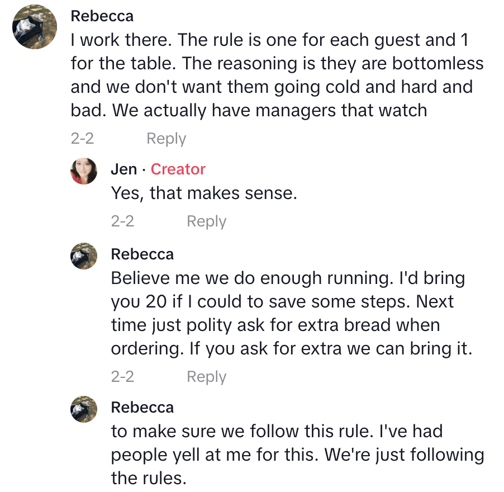Viewport: 504px width, 492px height.
Task: Open Rebecca's username on the top comment
Action: pos(102,16)
